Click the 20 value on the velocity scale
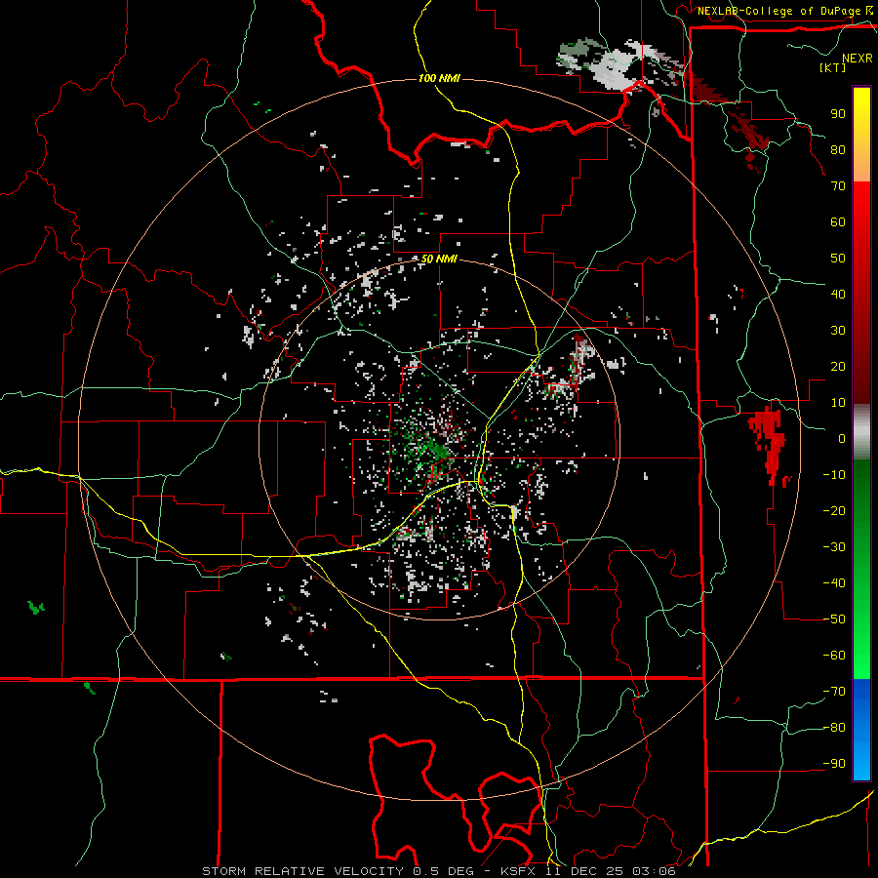Screen dimensions: 878x878 (838, 366)
